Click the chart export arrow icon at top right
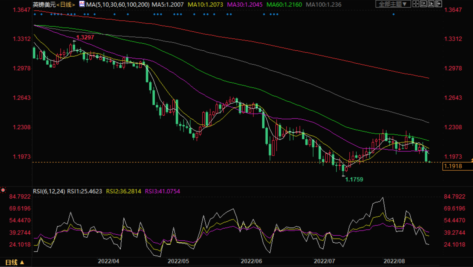This screenshot has height=267, width=473. (x=439, y=4)
